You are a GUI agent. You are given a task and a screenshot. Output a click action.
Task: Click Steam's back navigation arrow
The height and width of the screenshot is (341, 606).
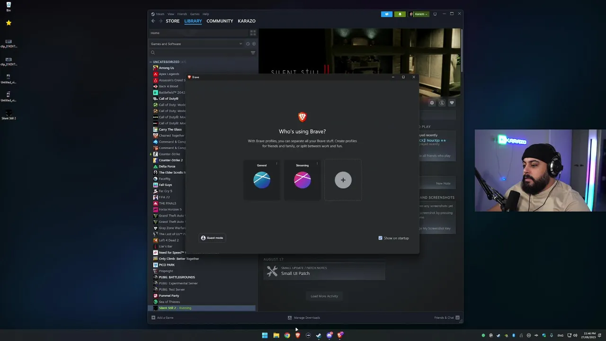point(153,21)
